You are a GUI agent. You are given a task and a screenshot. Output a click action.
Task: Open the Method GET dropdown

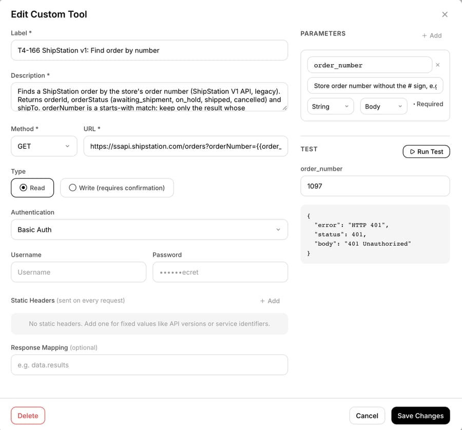44,146
